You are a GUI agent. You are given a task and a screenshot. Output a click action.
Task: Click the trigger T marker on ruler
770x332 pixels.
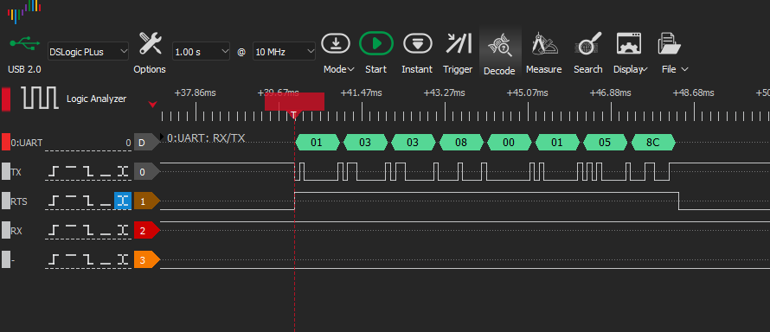pos(293,115)
